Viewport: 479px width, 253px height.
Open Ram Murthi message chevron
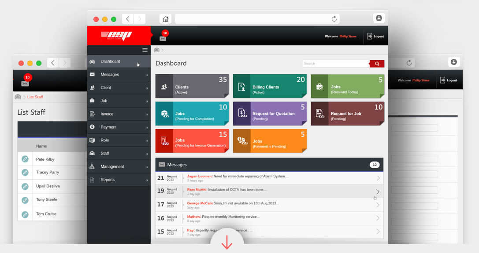(x=378, y=192)
